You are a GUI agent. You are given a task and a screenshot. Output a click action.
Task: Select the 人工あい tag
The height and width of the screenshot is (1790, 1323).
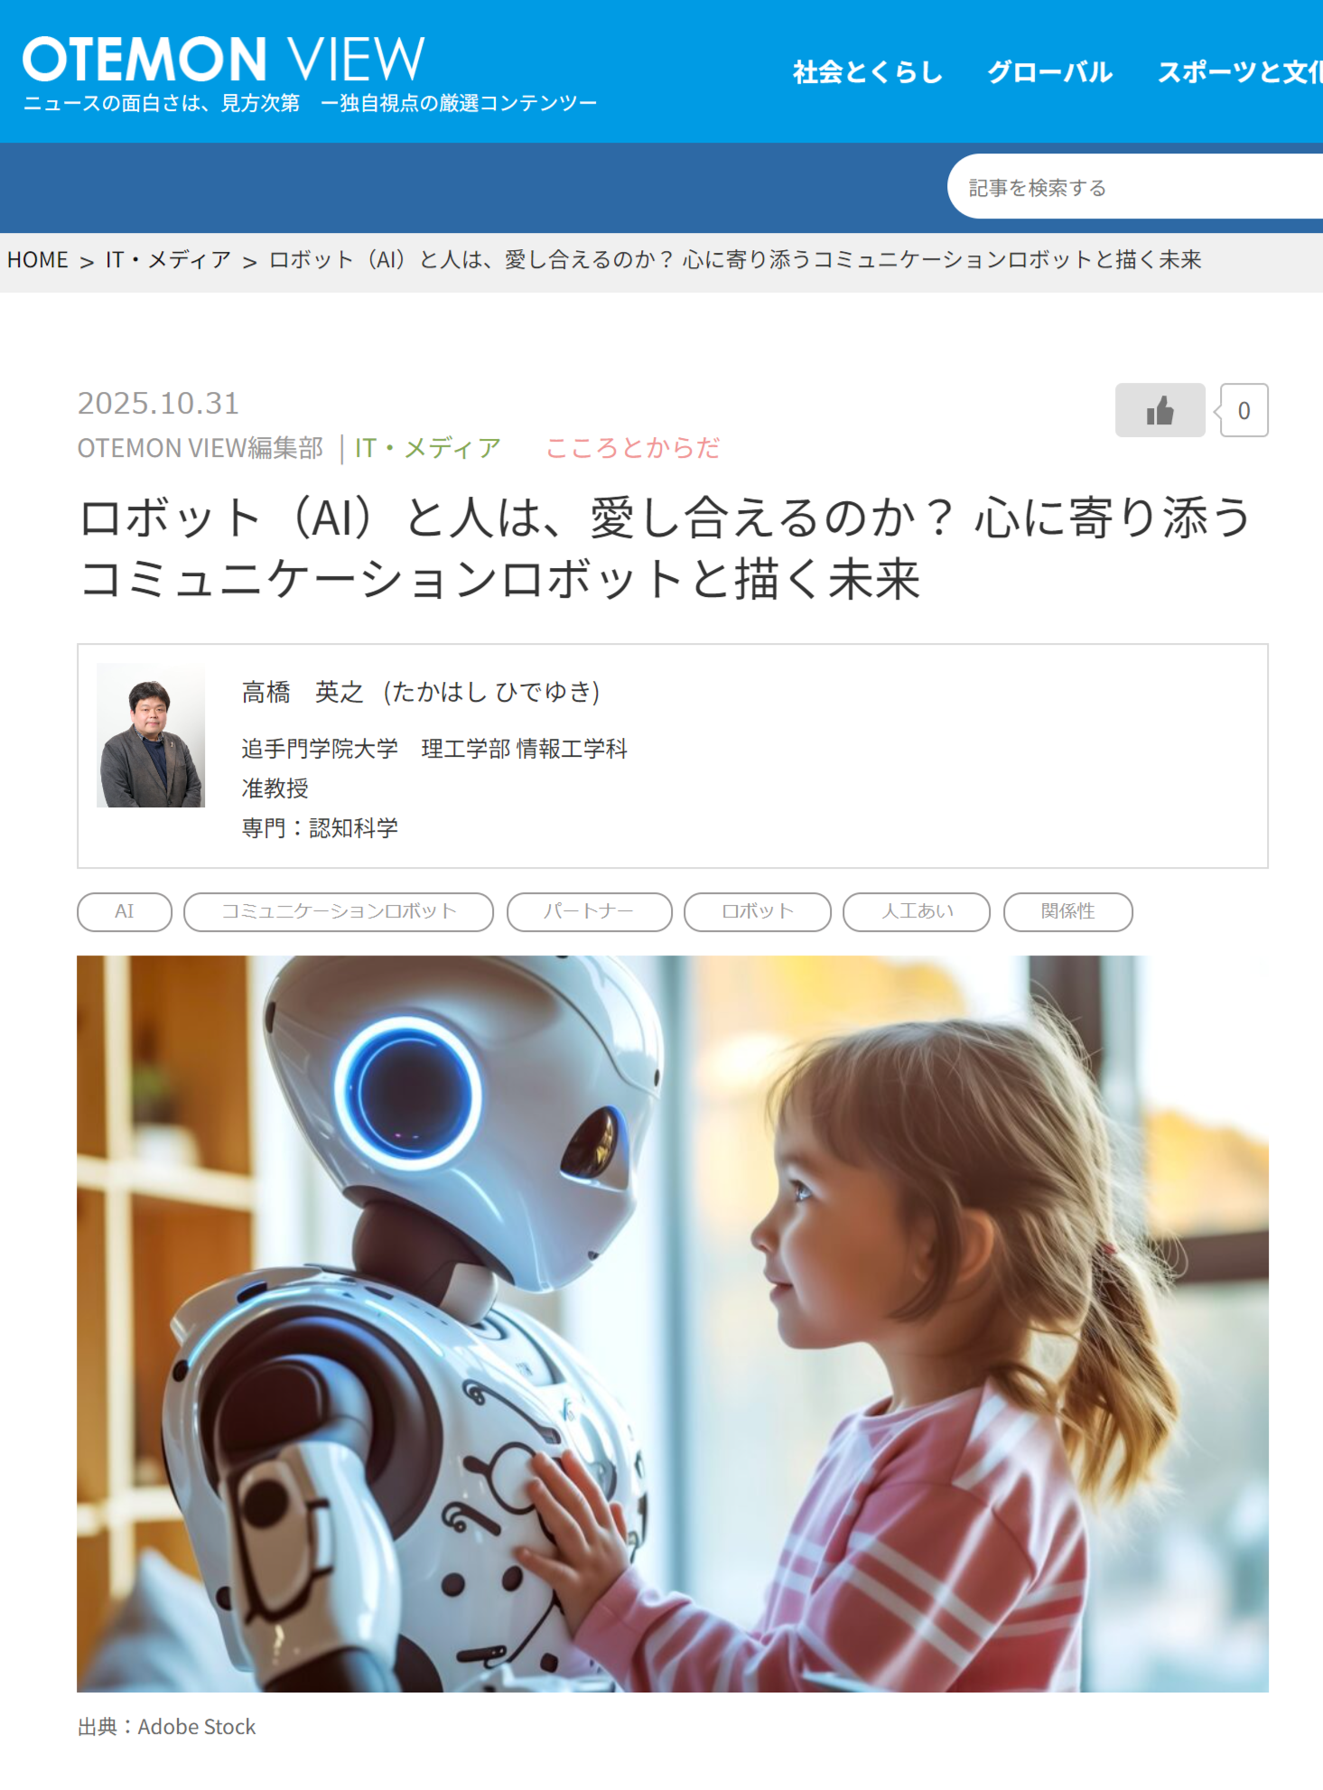tap(917, 911)
